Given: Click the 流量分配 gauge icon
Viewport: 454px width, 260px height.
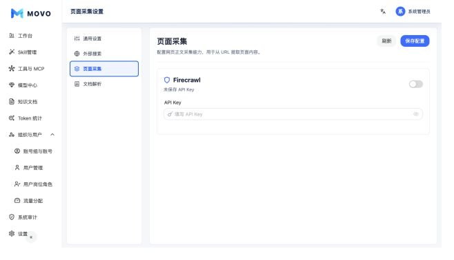Looking at the screenshot, I should (x=17, y=201).
